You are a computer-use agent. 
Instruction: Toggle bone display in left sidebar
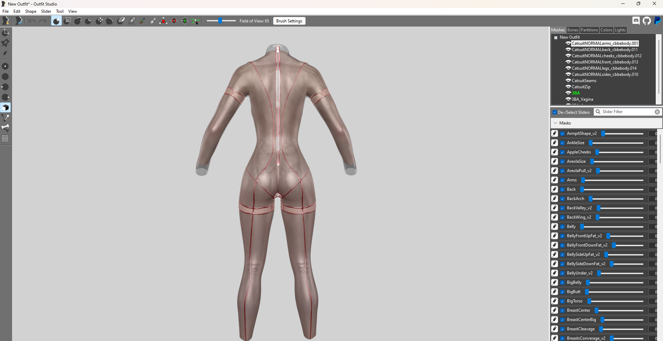(5, 128)
